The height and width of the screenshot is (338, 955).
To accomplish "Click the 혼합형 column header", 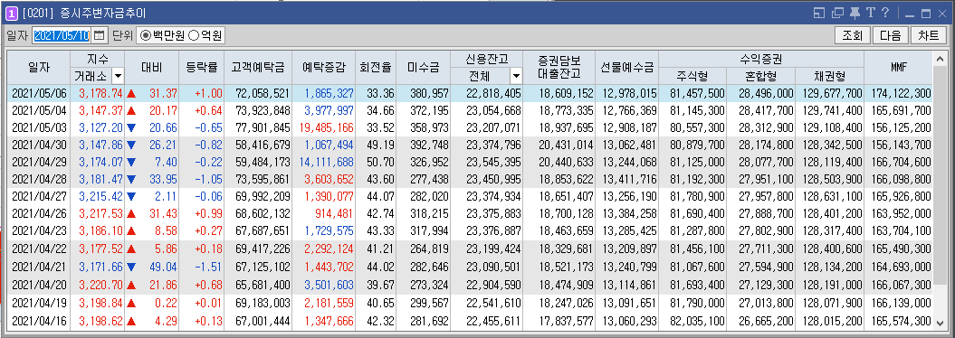I will (760, 76).
